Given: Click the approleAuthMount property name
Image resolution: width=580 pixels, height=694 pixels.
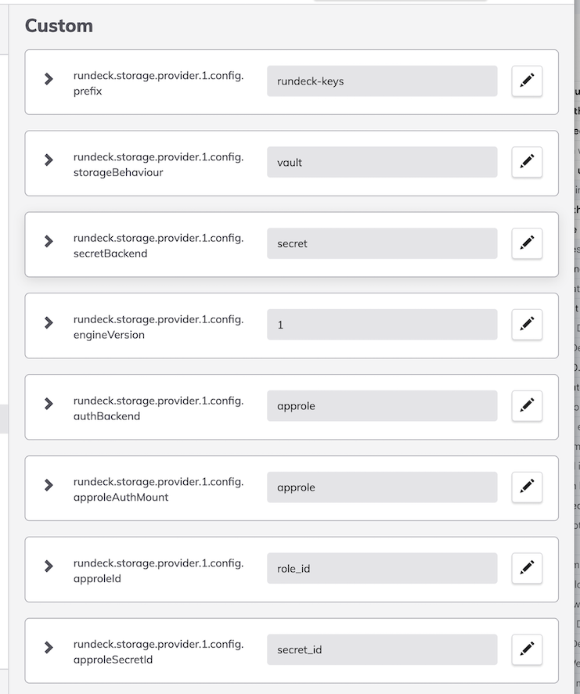Looking at the screenshot, I should click(x=159, y=489).
